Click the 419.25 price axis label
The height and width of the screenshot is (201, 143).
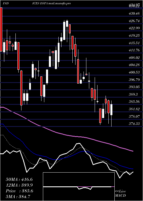pos(134,36)
